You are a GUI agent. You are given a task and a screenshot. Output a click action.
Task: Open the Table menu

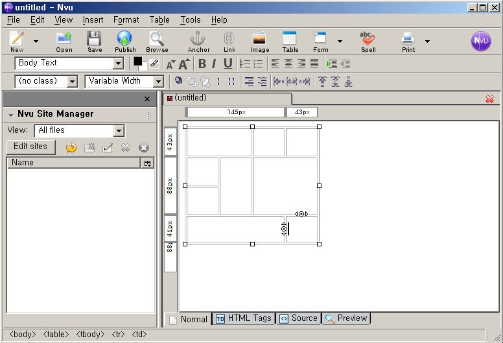pos(159,20)
